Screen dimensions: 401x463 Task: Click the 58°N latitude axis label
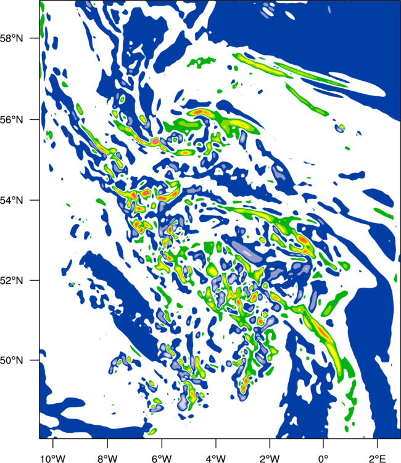pos(11,38)
